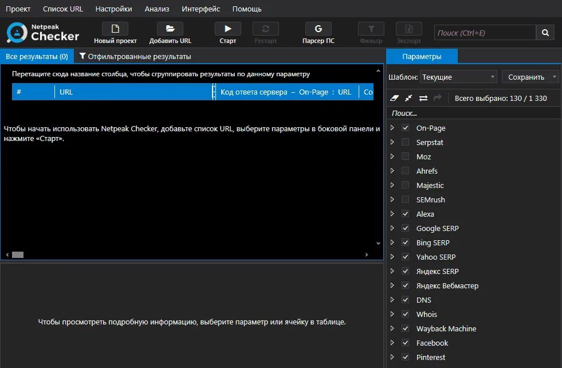Enable the Moz checkbox
Screen dimensions: 562x368
pos(406,156)
